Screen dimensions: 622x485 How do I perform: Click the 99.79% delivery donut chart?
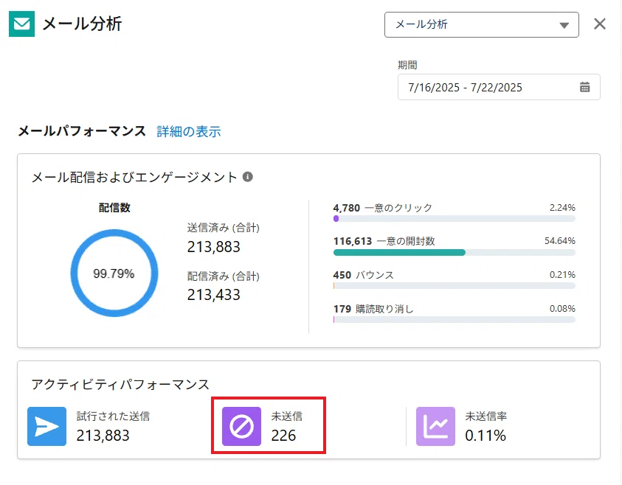click(114, 273)
